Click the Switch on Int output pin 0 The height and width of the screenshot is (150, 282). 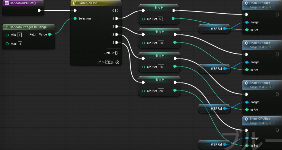(x=117, y=11)
